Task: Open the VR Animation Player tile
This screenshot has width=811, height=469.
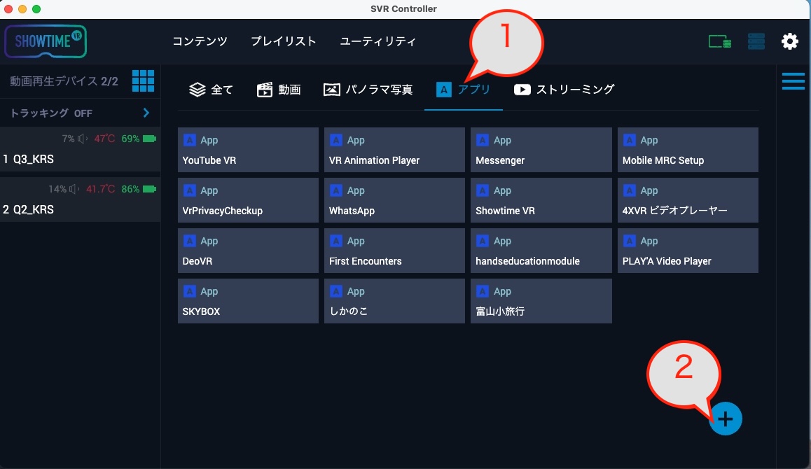Action: click(x=394, y=150)
